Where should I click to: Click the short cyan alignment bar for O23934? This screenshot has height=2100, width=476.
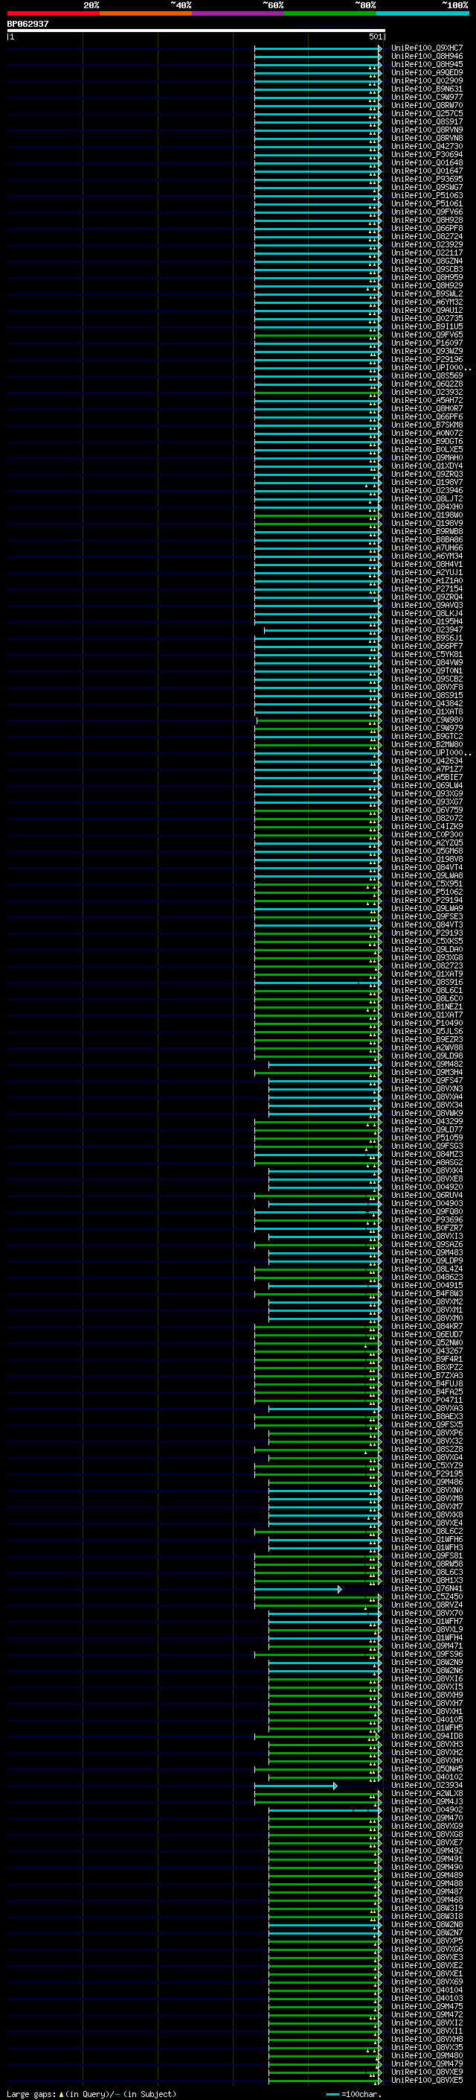coord(295,1786)
